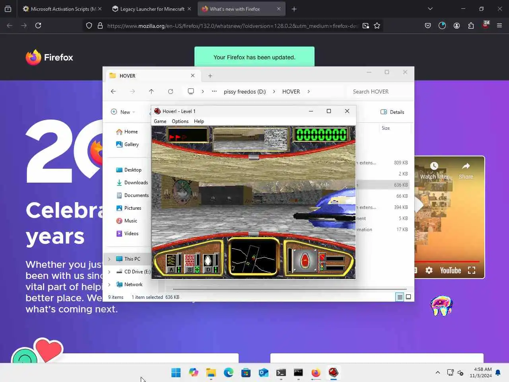This screenshot has width=509, height=382.
Task: Select the 809 KB file row
Action: click(383, 163)
